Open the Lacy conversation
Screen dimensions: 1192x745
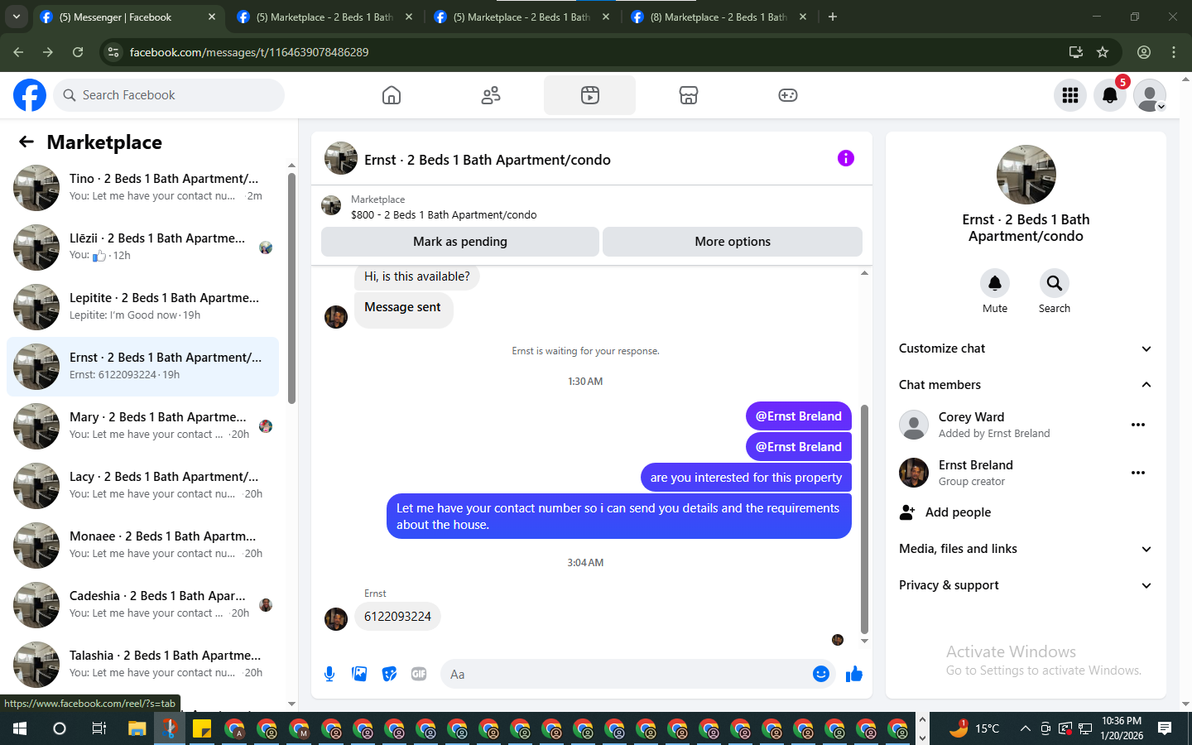(142, 486)
